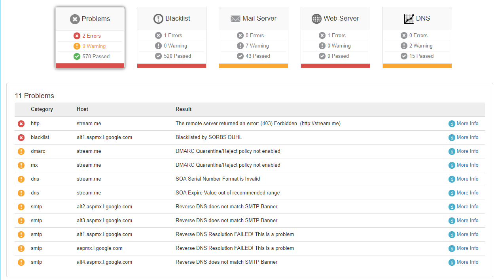This screenshot has height=280, width=496.
Task: Open More Info for the http 403 Forbidden error
Action: tap(464, 124)
